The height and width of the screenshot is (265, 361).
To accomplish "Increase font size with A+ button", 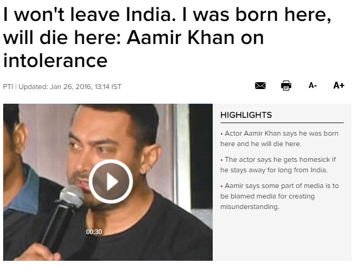I will coord(338,85).
